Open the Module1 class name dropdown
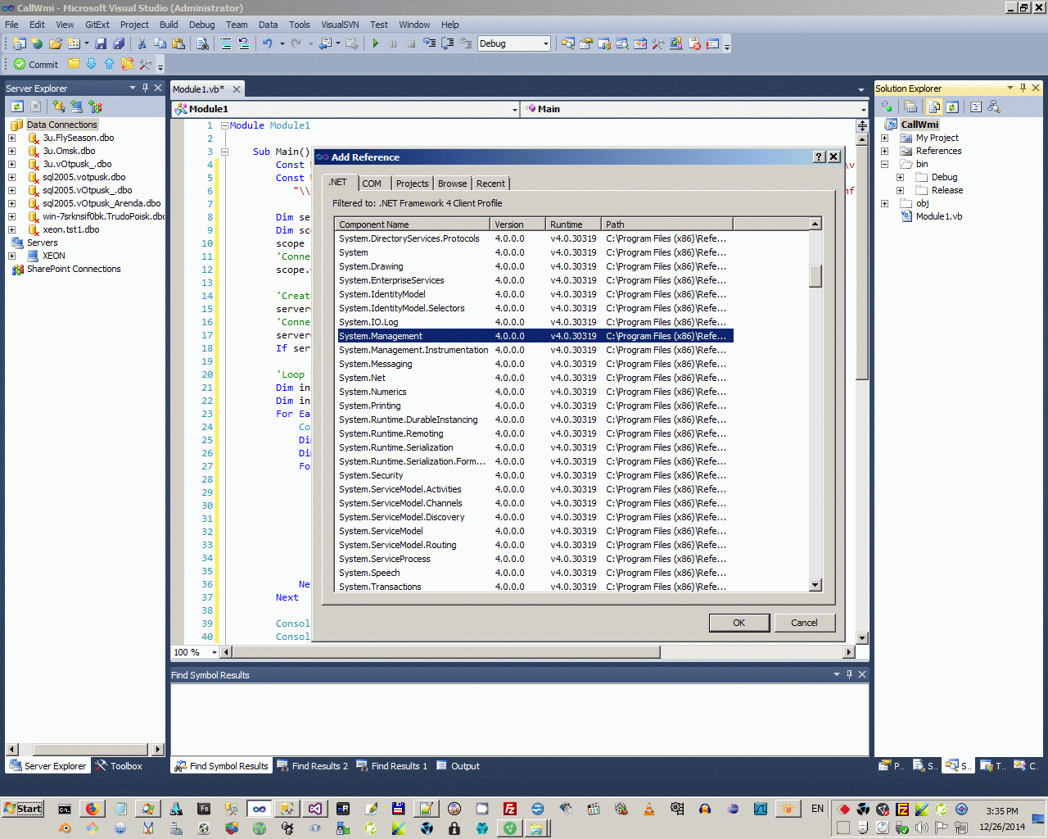 pos(514,109)
